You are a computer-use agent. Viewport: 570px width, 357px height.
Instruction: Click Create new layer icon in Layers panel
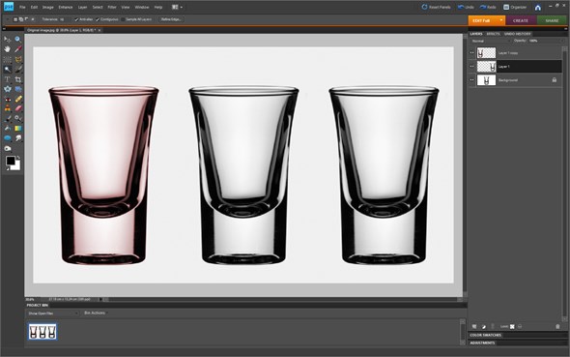474,326
